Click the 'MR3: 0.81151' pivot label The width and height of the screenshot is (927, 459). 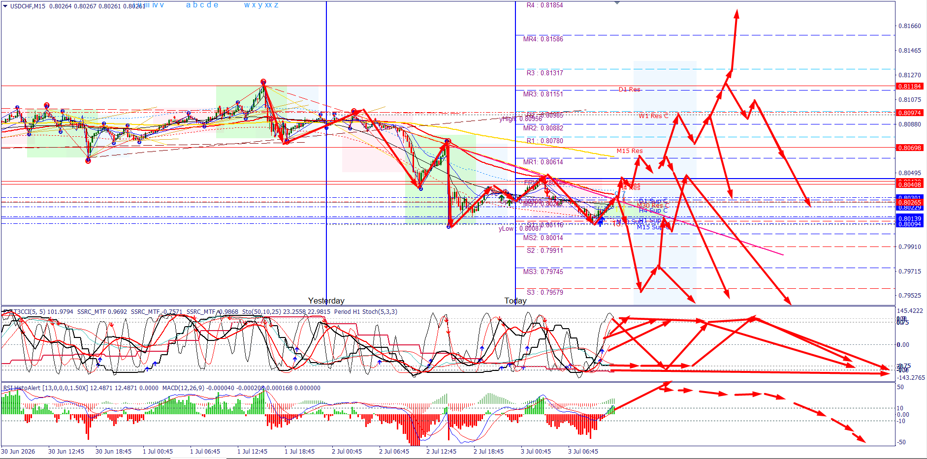point(543,94)
